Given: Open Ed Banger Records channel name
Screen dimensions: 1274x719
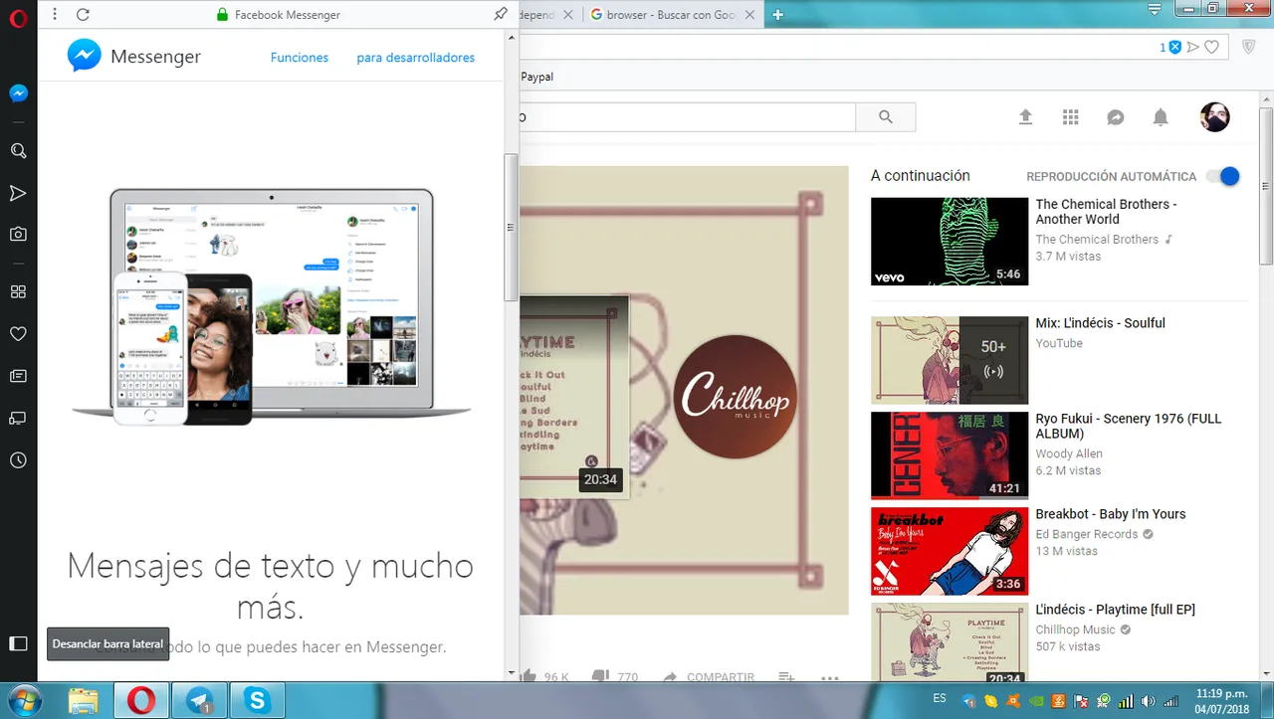Looking at the screenshot, I should coord(1087,534).
